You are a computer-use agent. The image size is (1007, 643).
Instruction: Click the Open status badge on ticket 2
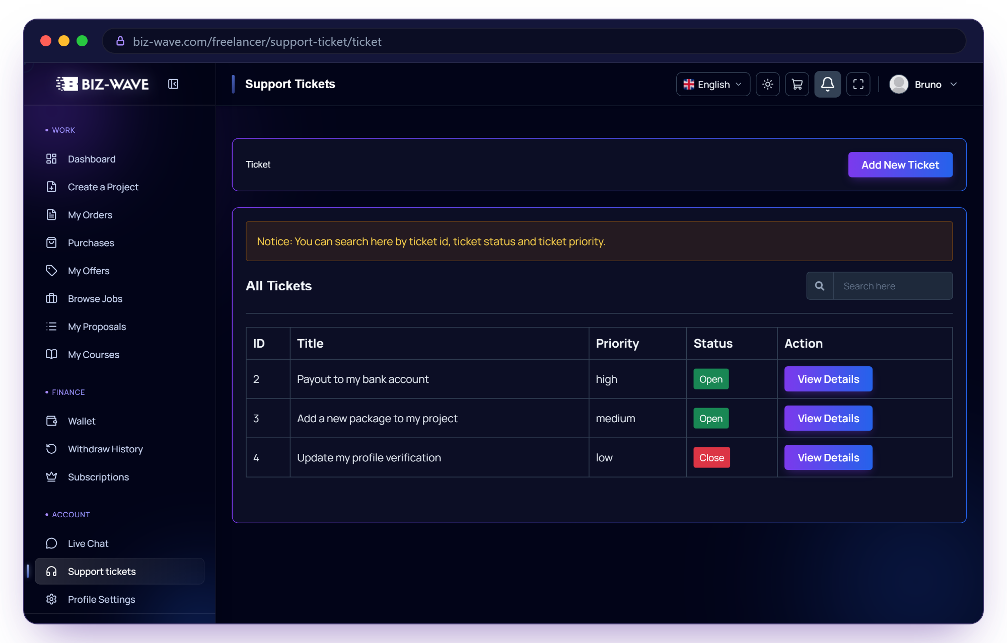(711, 379)
